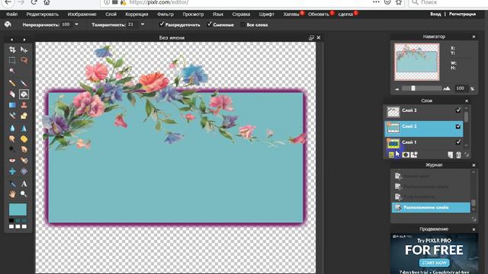Select the Pencil tool
Screen dimensions: 488x274
(12, 83)
